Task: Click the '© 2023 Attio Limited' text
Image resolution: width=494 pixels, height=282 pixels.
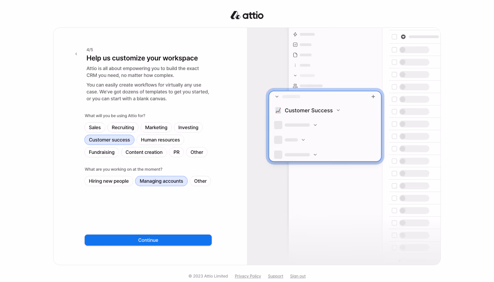Action: (208, 276)
